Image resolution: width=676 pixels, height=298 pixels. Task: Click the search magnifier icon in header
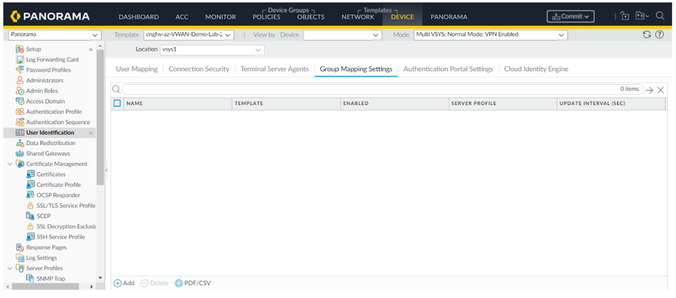[660, 16]
